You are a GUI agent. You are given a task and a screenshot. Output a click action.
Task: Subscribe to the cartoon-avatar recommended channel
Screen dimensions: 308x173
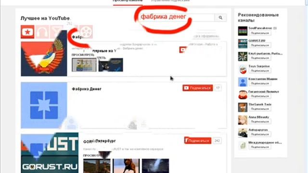click(260, 96)
